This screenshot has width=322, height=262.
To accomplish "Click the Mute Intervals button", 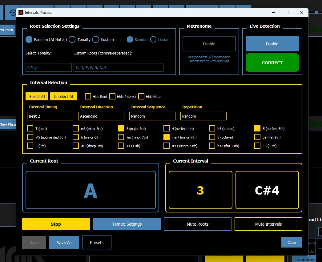I will (268, 224).
